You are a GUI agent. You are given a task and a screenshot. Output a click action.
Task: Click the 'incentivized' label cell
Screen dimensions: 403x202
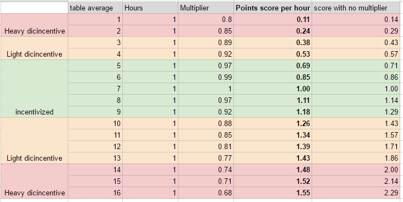tap(35, 89)
